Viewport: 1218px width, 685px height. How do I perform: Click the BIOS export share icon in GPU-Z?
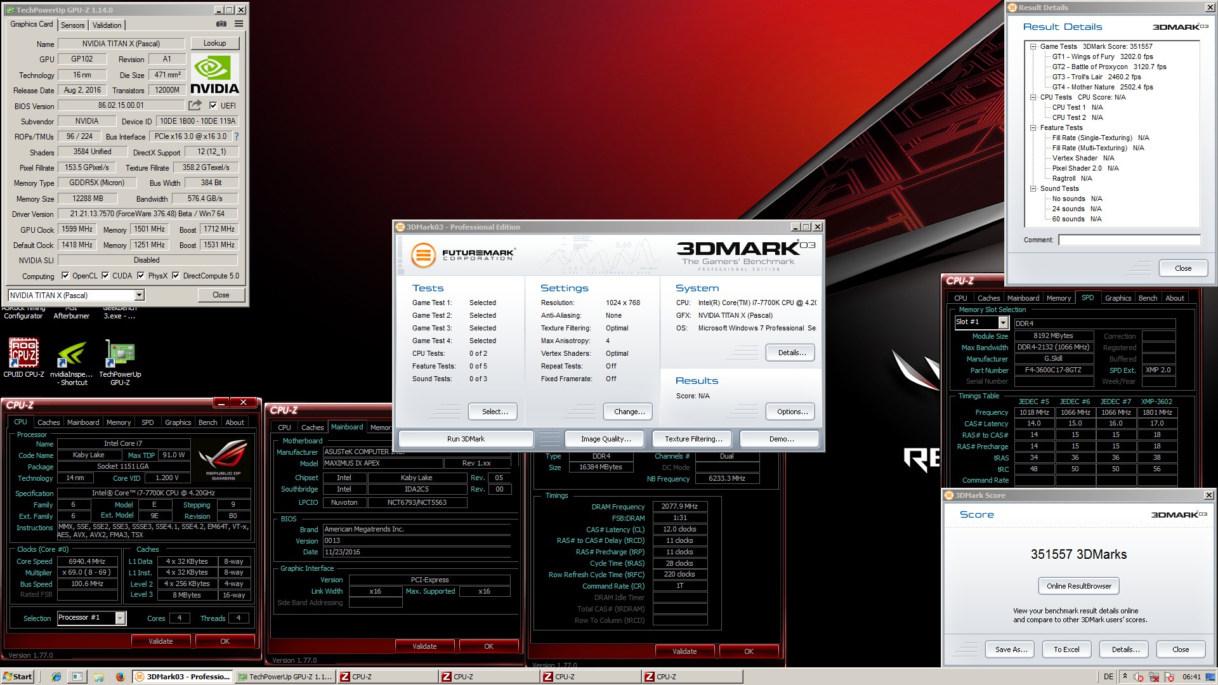195,105
